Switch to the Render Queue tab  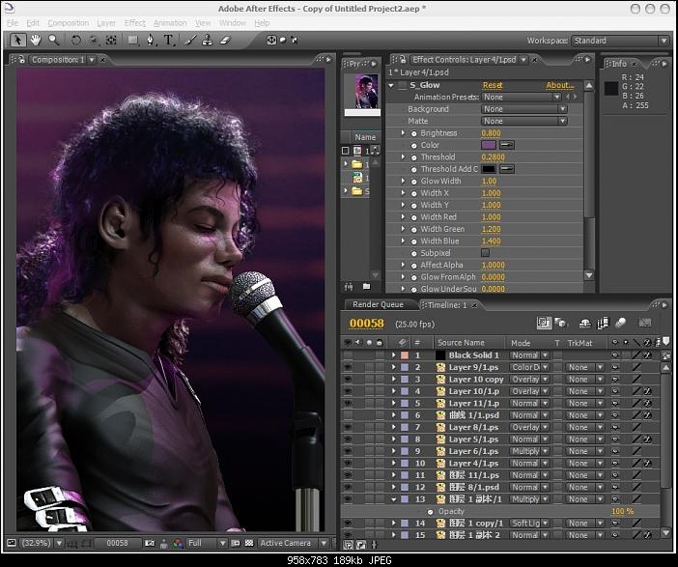tap(378, 304)
